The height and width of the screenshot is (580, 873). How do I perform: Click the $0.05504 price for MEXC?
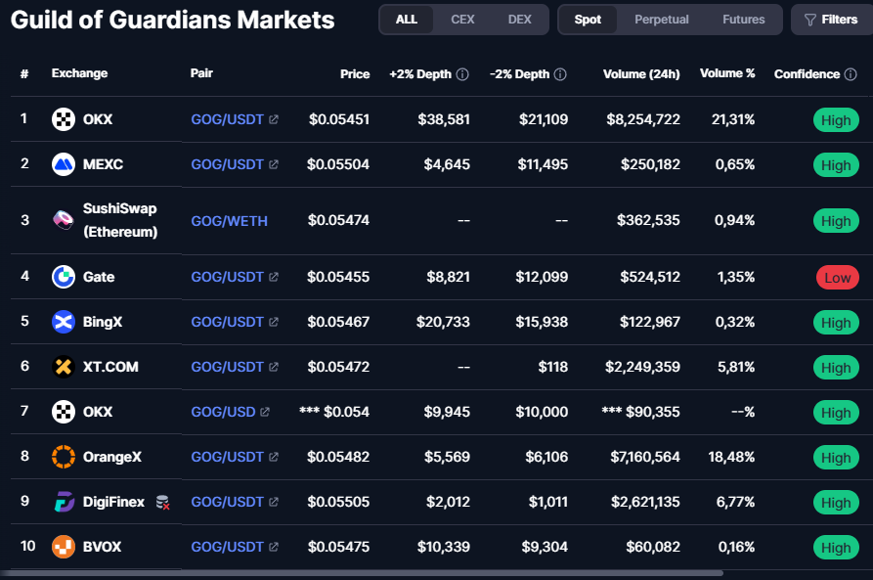[338, 164]
